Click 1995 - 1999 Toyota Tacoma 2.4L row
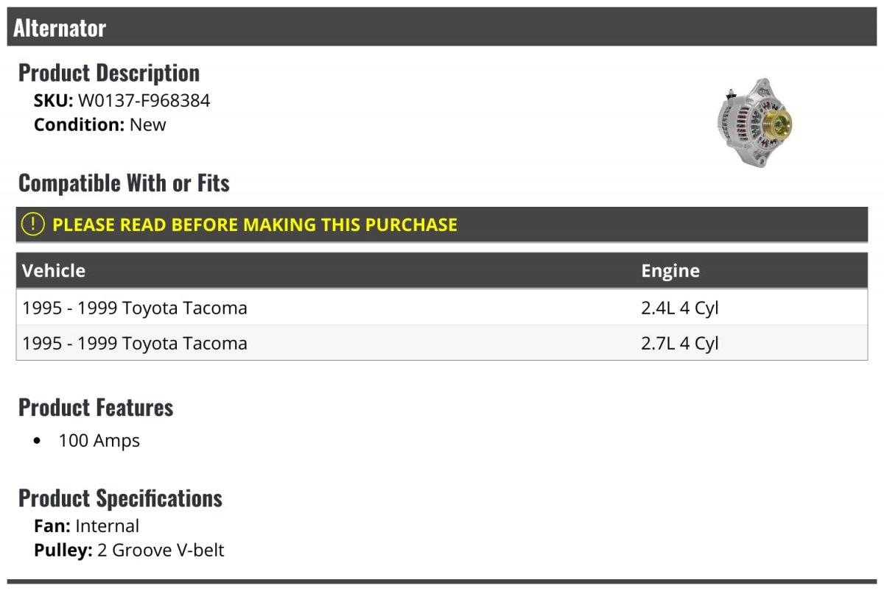This screenshot has height=591, width=884. [x=135, y=308]
